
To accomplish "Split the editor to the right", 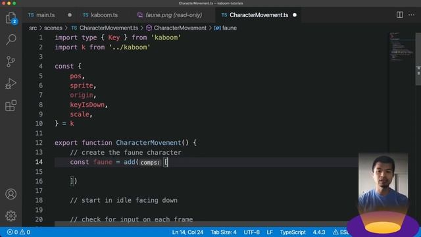I will [x=399, y=14].
